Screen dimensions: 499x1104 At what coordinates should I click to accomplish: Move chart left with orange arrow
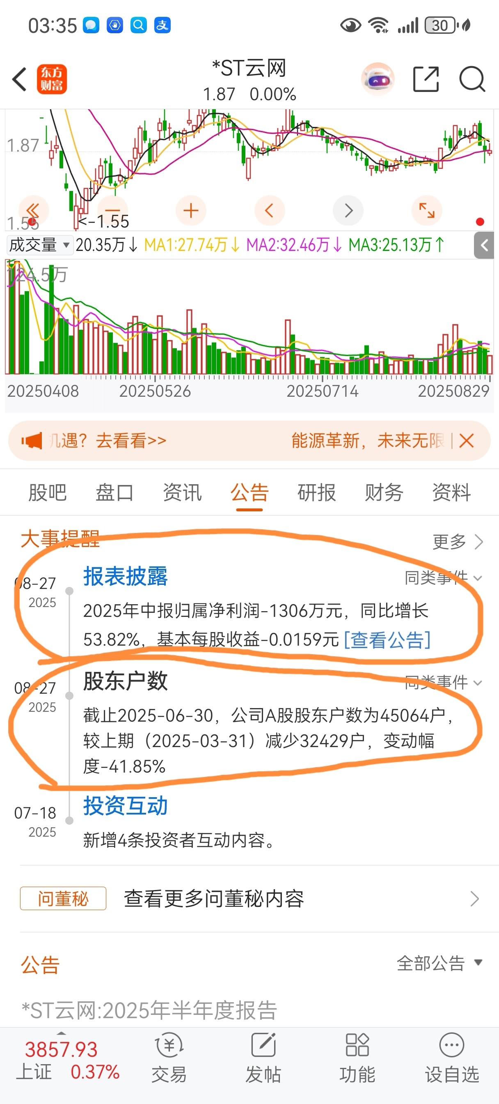[270, 210]
